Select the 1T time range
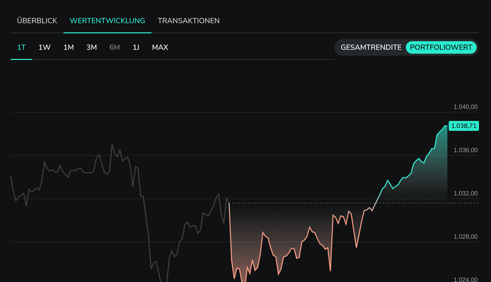The width and height of the screenshot is (491, 282). pos(21,47)
